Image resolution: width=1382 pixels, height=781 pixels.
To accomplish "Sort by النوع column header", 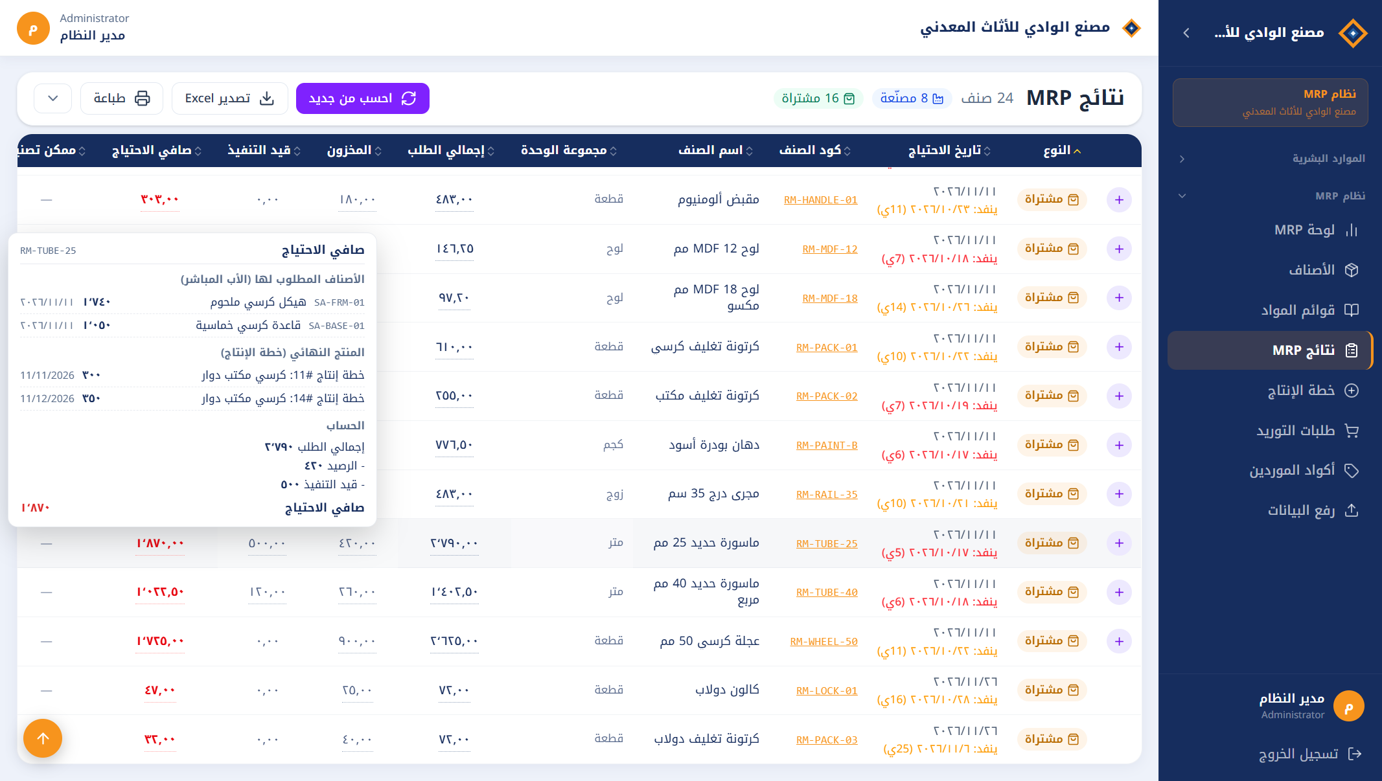I will [1062, 150].
